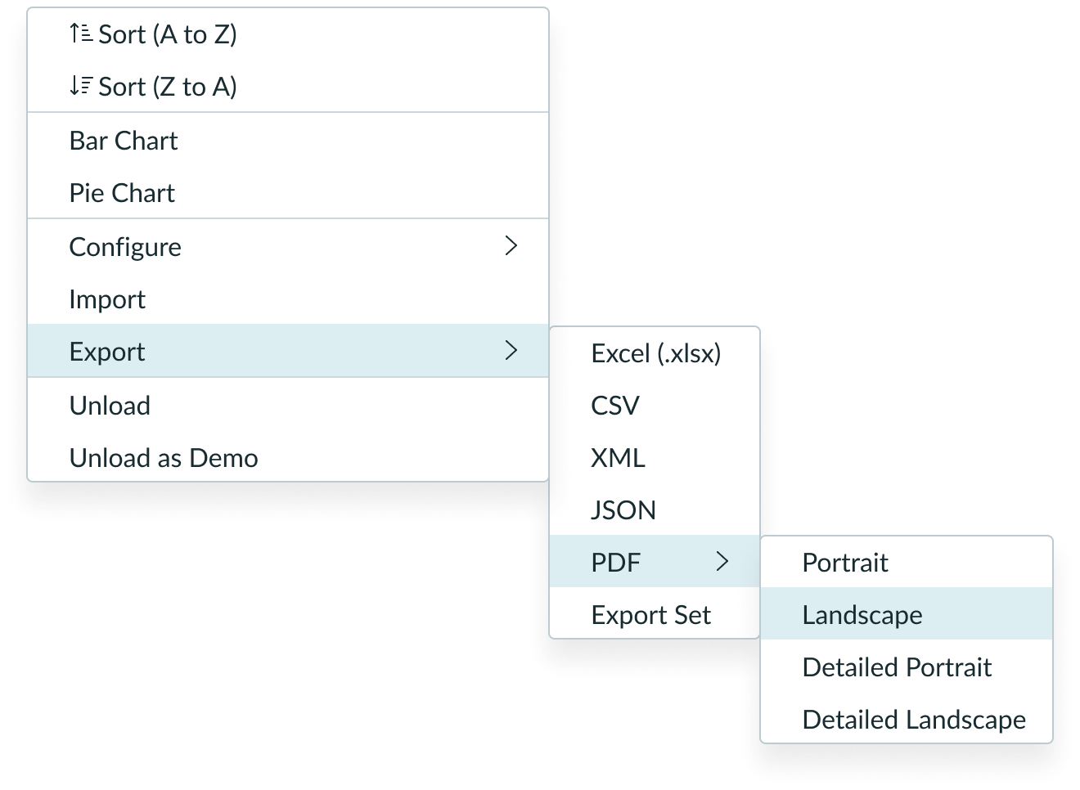Select Landscape PDF export
Image resolution: width=1080 pixels, height=790 pixels.
pos(862,614)
